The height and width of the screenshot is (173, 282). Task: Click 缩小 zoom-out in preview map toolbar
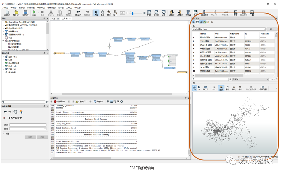pyautogui.click(x=240, y=88)
